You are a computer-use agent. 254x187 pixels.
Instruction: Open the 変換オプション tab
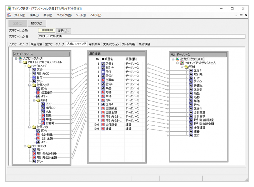click(x=111, y=44)
